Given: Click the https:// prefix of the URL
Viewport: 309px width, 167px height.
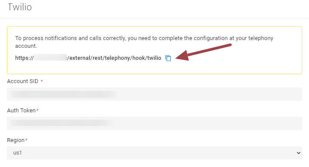Looking at the screenshot, I should tap(24, 58).
